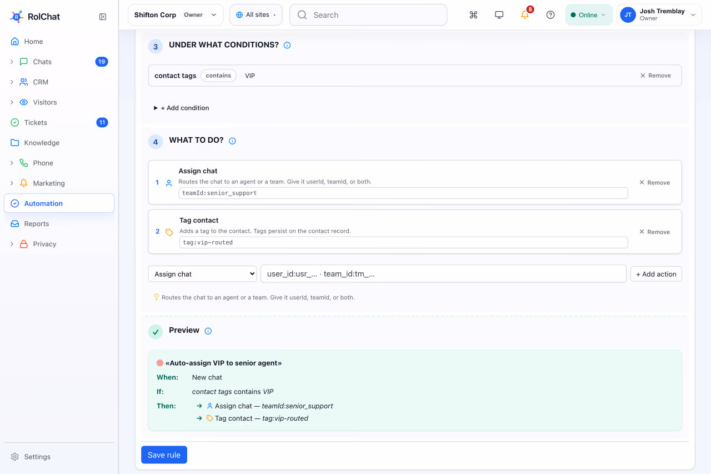This screenshot has width=711, height=474.
Task: Collapse the sidebar with the panel icon
Action: click(103, 17)
